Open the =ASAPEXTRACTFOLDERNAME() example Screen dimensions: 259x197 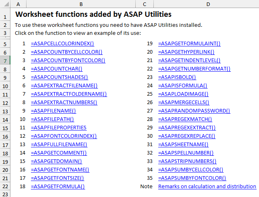click(69, 94)
